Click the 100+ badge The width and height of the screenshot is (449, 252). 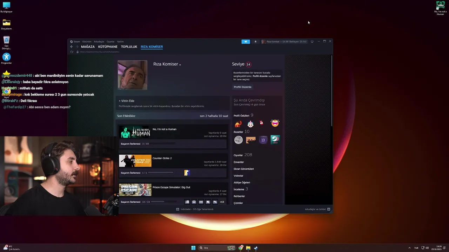pos(250,140)
